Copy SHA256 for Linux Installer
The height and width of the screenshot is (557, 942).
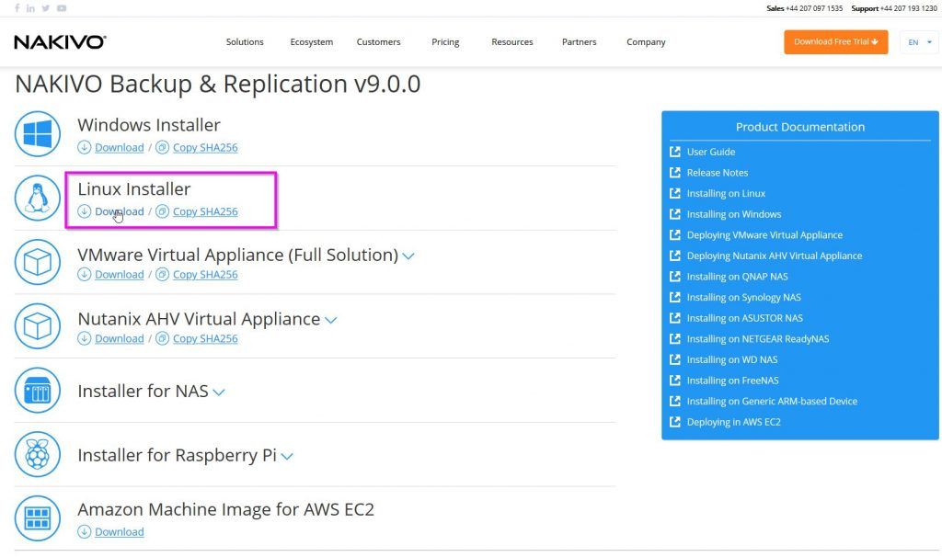[205, 212]
